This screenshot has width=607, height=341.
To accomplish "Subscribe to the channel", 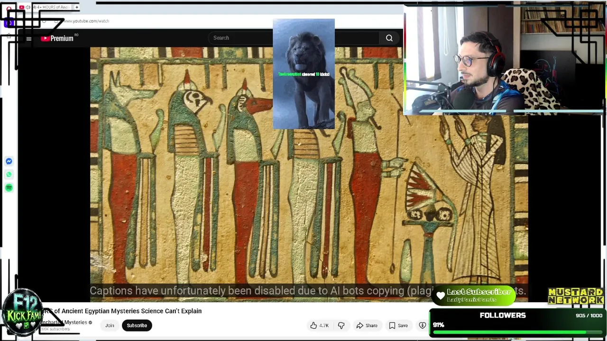I will point(137,325).
